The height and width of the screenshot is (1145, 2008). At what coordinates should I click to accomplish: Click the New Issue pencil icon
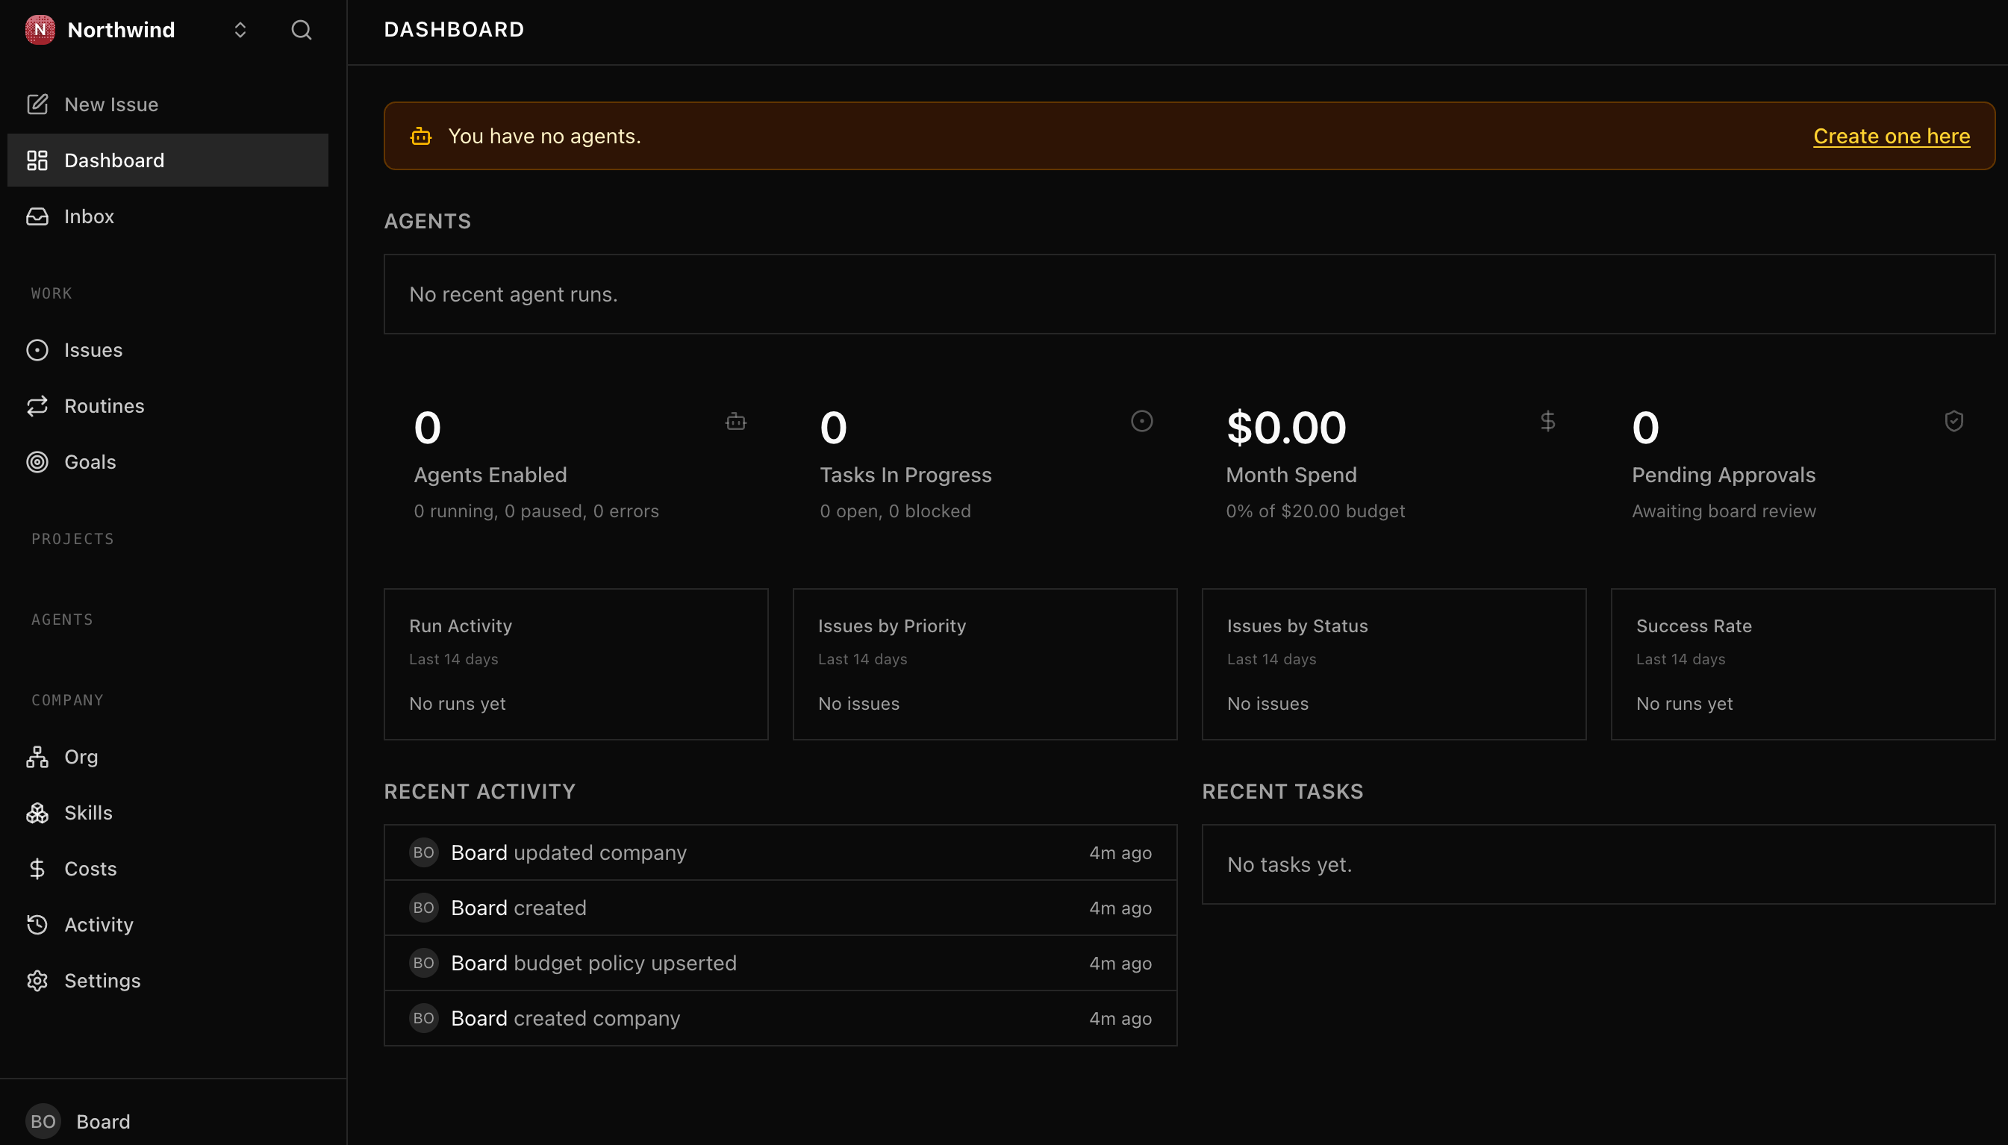point(37,104)
